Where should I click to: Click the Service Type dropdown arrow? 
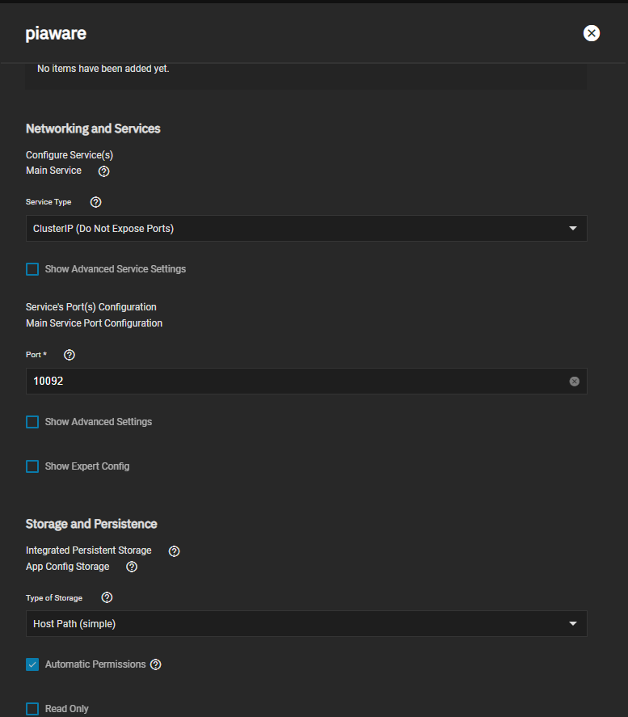coord(573,228)
